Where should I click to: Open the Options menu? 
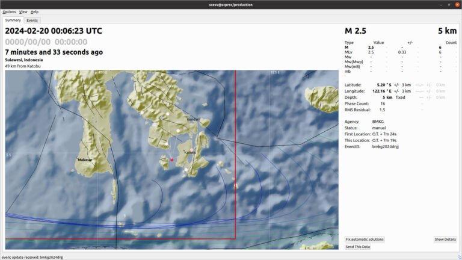[x=9, y=12]
